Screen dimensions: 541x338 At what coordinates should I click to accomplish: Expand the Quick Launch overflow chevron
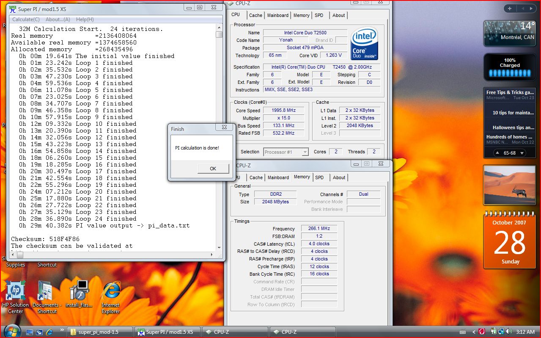pyautogui.click(x=63, y=330)
